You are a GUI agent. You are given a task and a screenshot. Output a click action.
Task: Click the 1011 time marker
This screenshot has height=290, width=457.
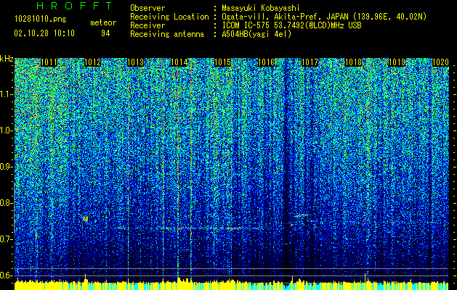49,62
